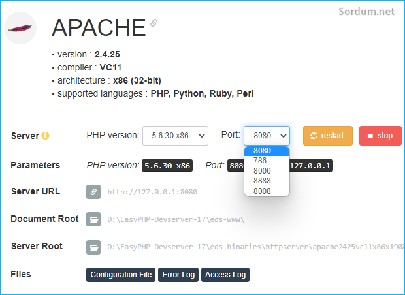Click the link icon beside APACHE heading
This screenshot has width=405, height=295.
tap(154, 23)
